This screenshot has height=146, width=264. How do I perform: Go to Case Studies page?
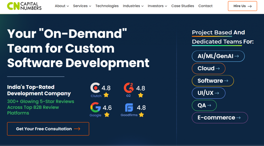pyautogui.click(x=183, y=6)
